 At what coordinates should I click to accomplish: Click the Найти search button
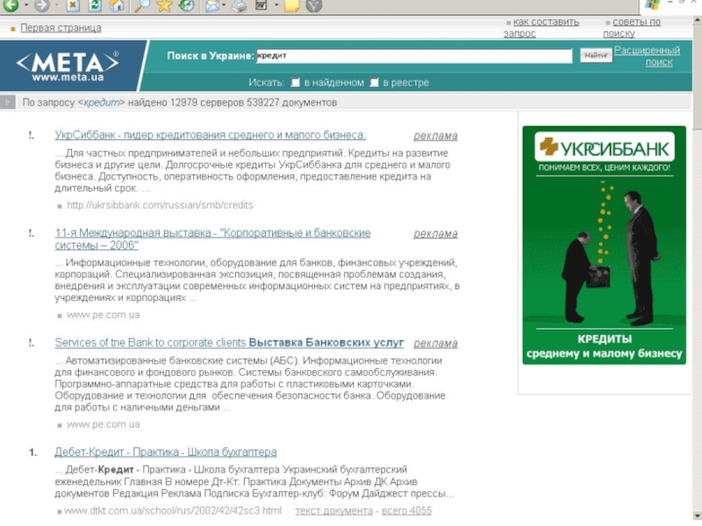point(596,55)
